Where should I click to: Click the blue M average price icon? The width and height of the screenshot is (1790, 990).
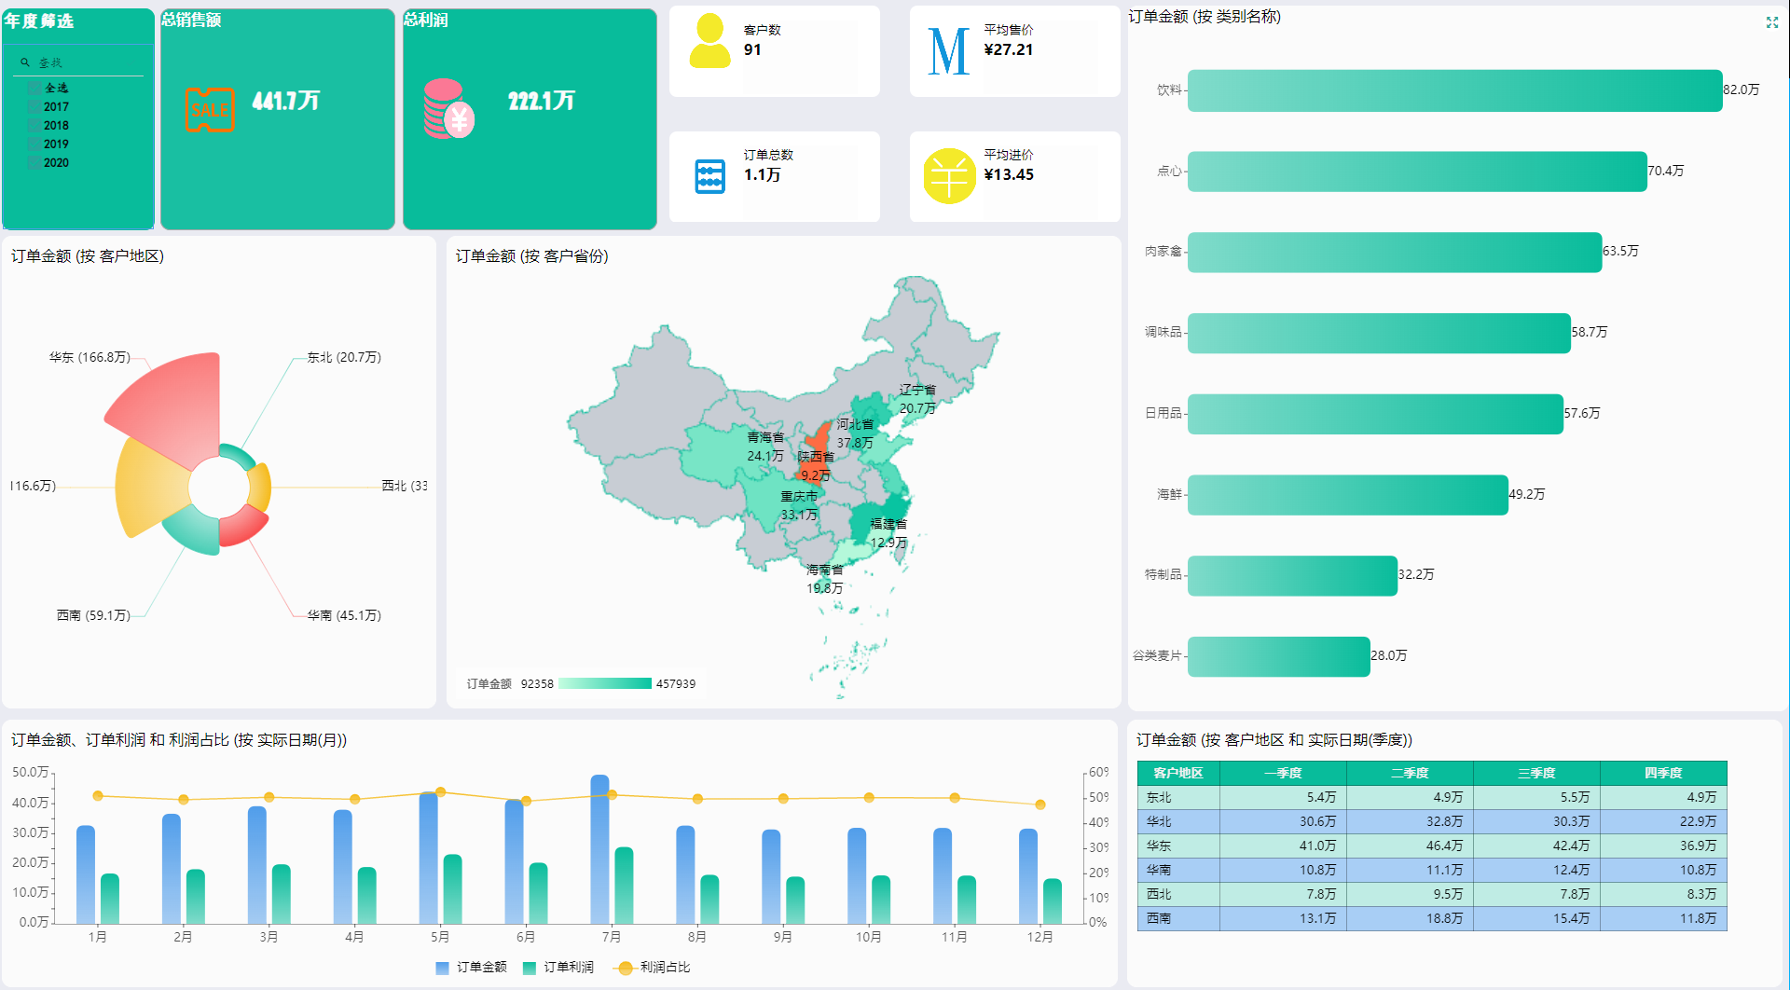pyautogui.click(x=949, y=51)
